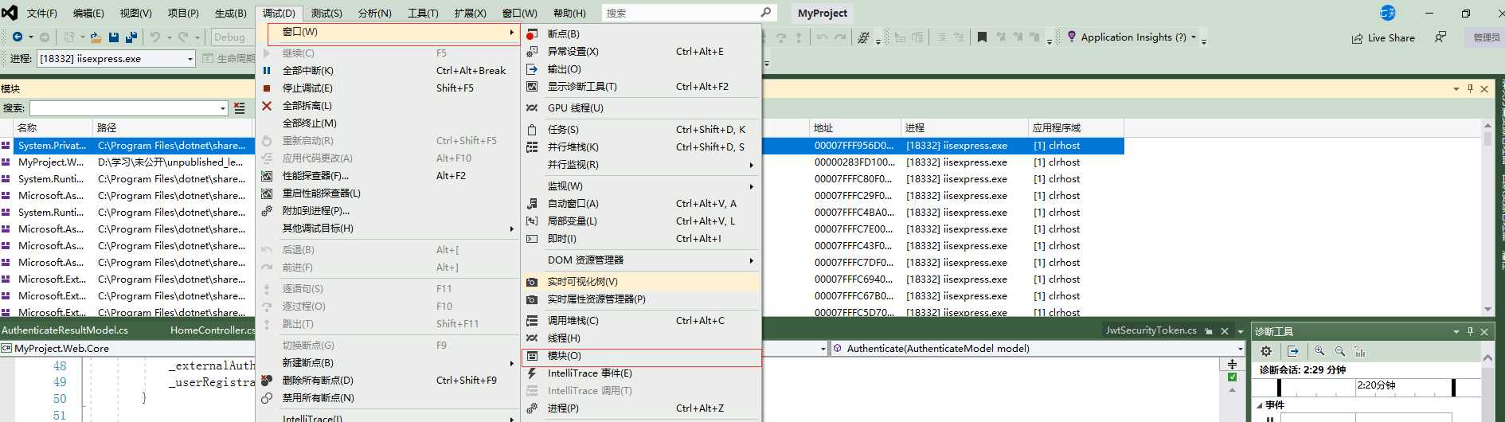Image resolution: width=1505 pixels, height=422 pixels.
Task: Click the search magnifier icon
Action: 765,13
